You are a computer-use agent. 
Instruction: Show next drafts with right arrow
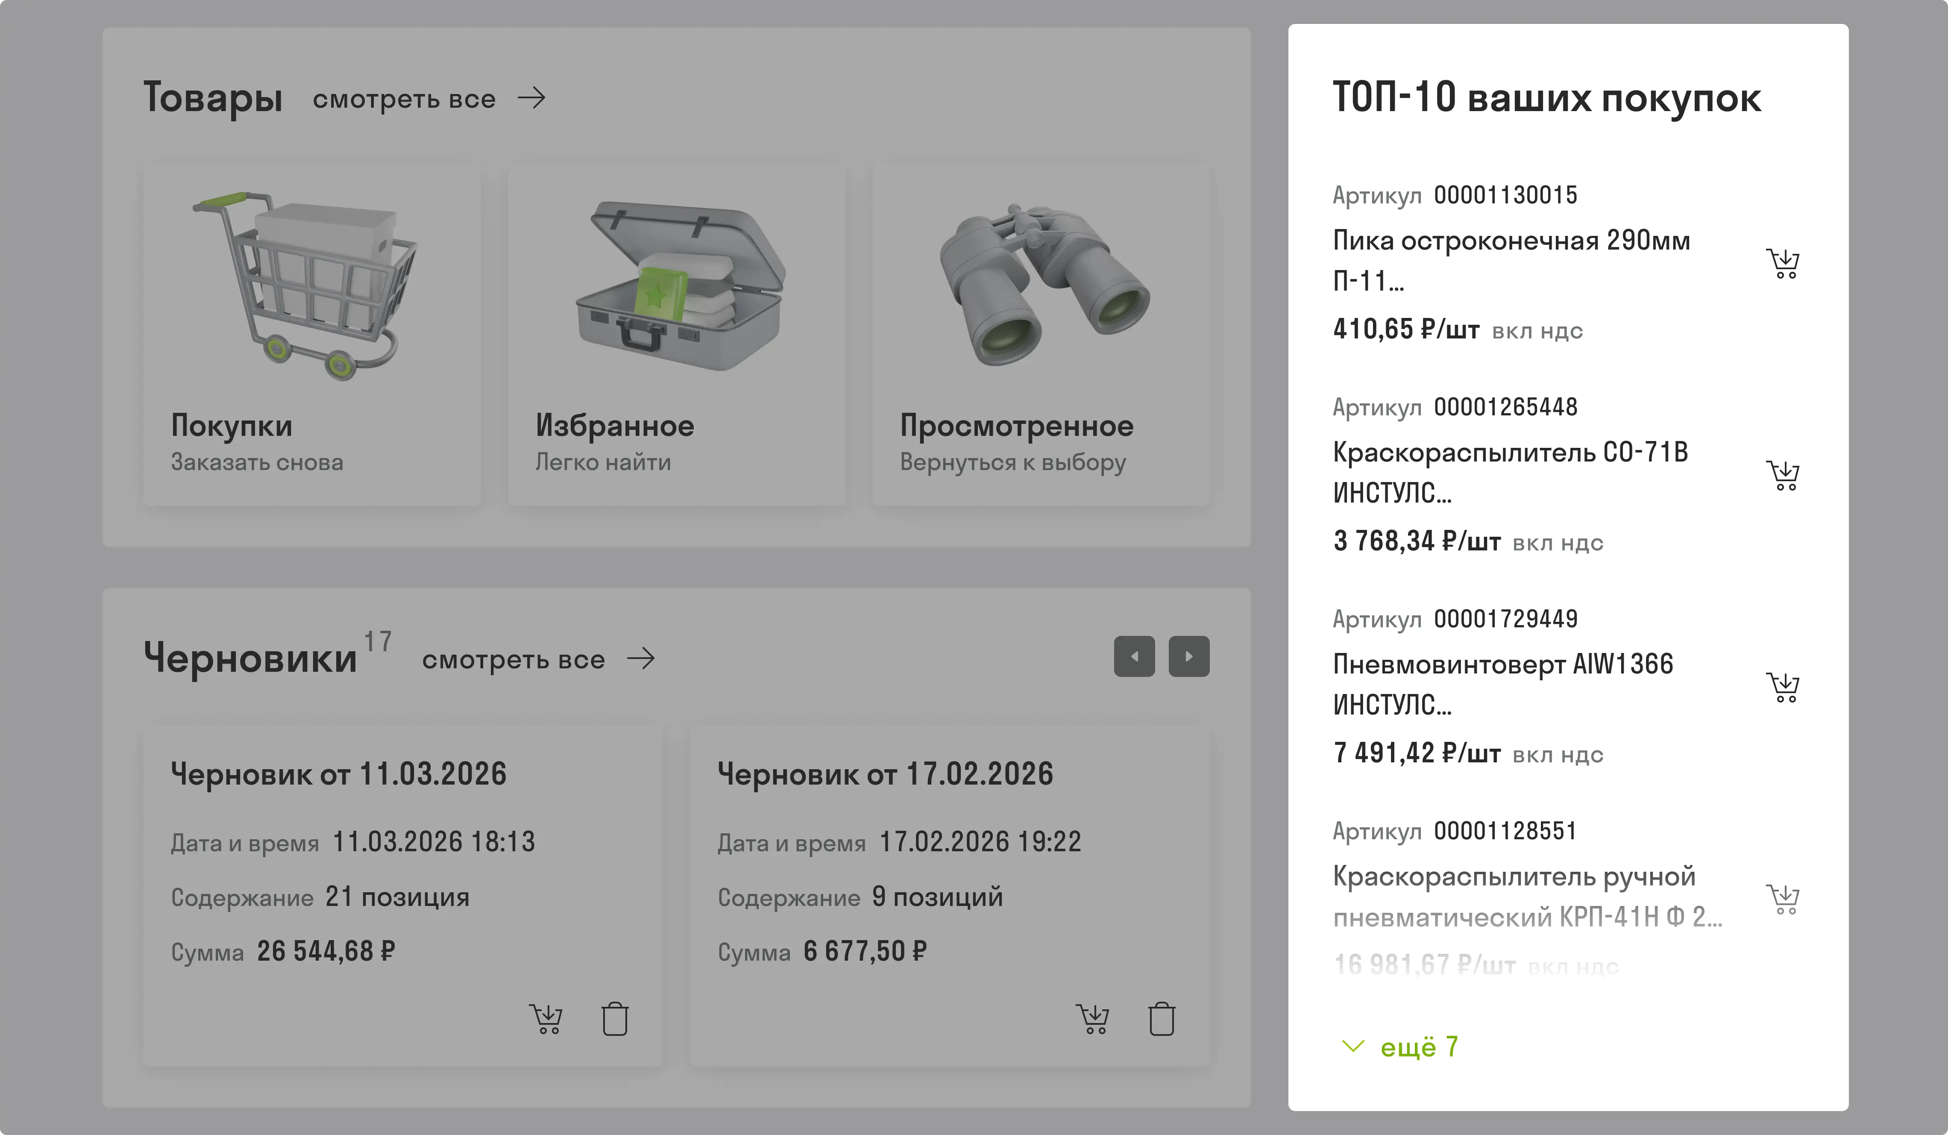point(1189,656)
